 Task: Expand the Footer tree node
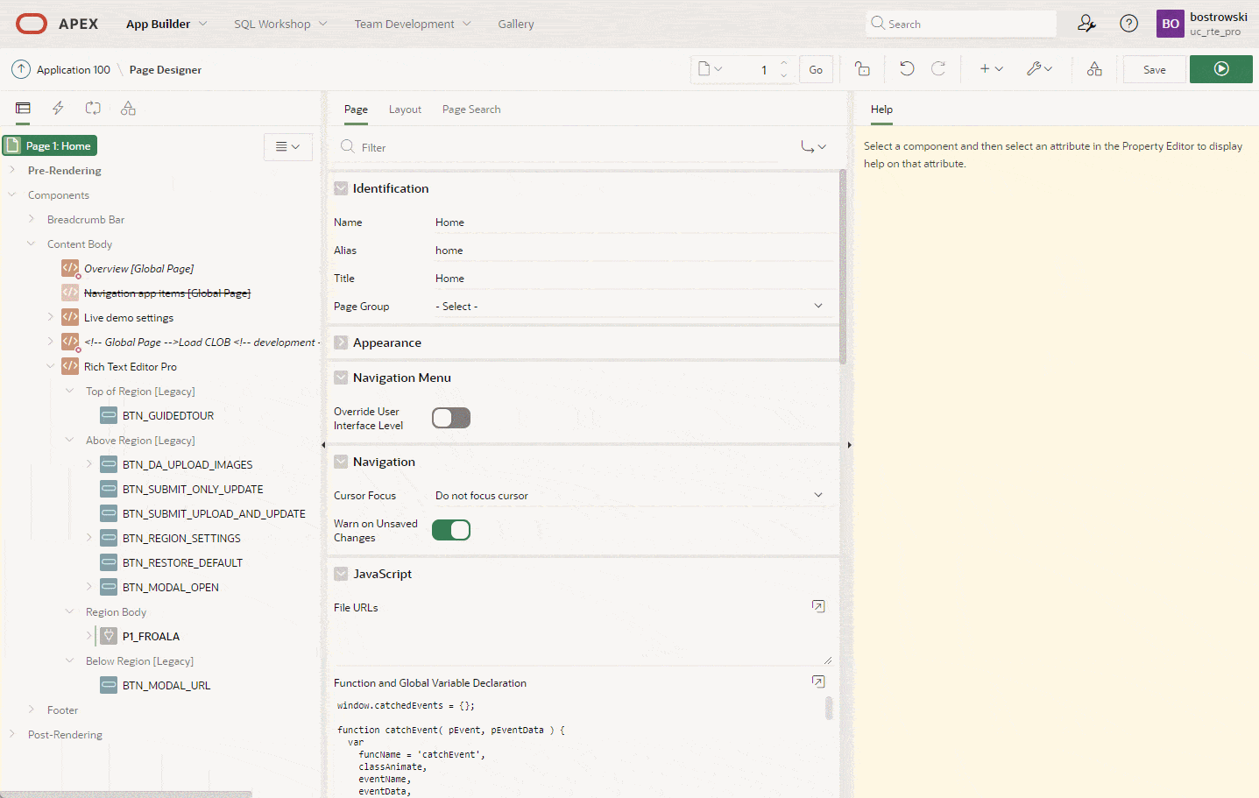pyautogui.click(x=32, y=710)
